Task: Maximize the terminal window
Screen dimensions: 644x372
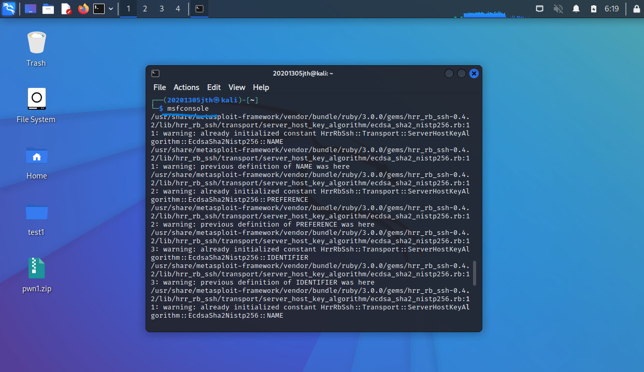Action: coord(462,73)
